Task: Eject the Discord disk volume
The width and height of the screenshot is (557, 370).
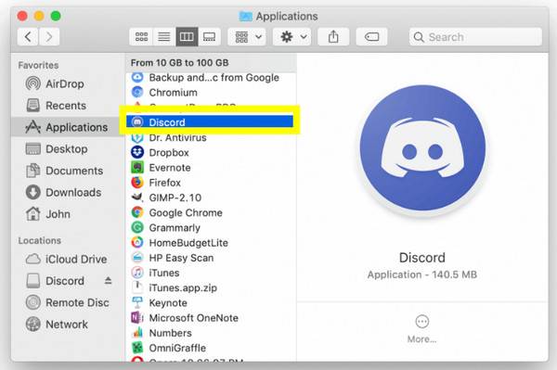Action: tap(108, 281)
